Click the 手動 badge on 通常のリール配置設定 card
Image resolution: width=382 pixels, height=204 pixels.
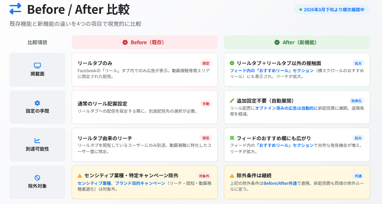(x=206, y=104)
